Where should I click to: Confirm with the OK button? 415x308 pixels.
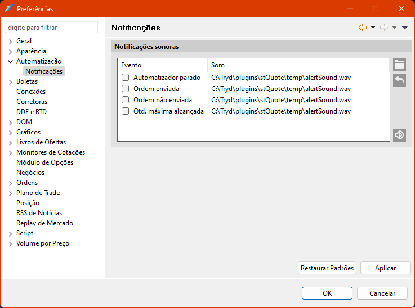[x=327, y=293]
